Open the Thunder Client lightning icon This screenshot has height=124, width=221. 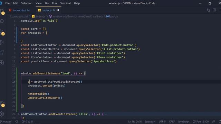click(2, 63)
